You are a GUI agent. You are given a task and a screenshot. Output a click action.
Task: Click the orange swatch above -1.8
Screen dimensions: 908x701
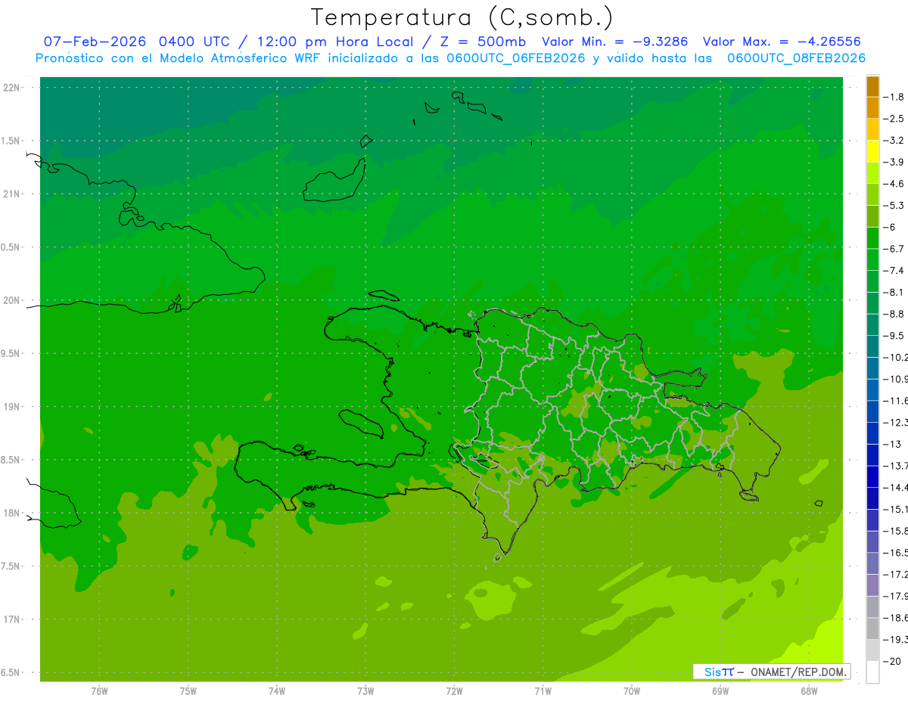click(872, 86)
